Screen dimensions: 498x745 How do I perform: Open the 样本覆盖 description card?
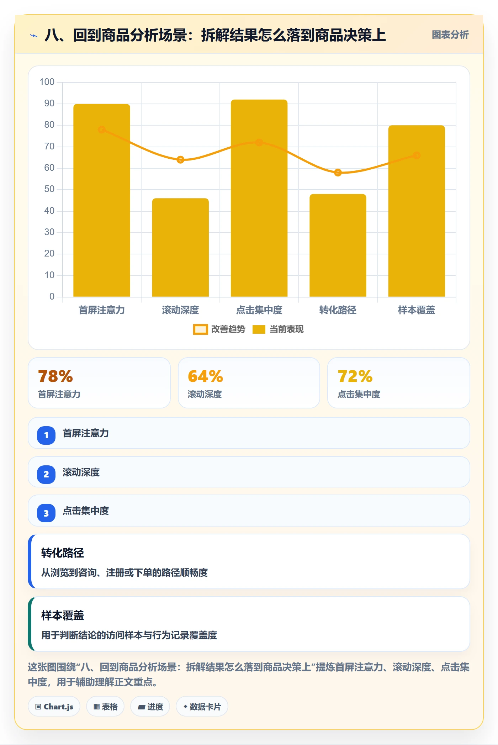(x=249, y=624)
